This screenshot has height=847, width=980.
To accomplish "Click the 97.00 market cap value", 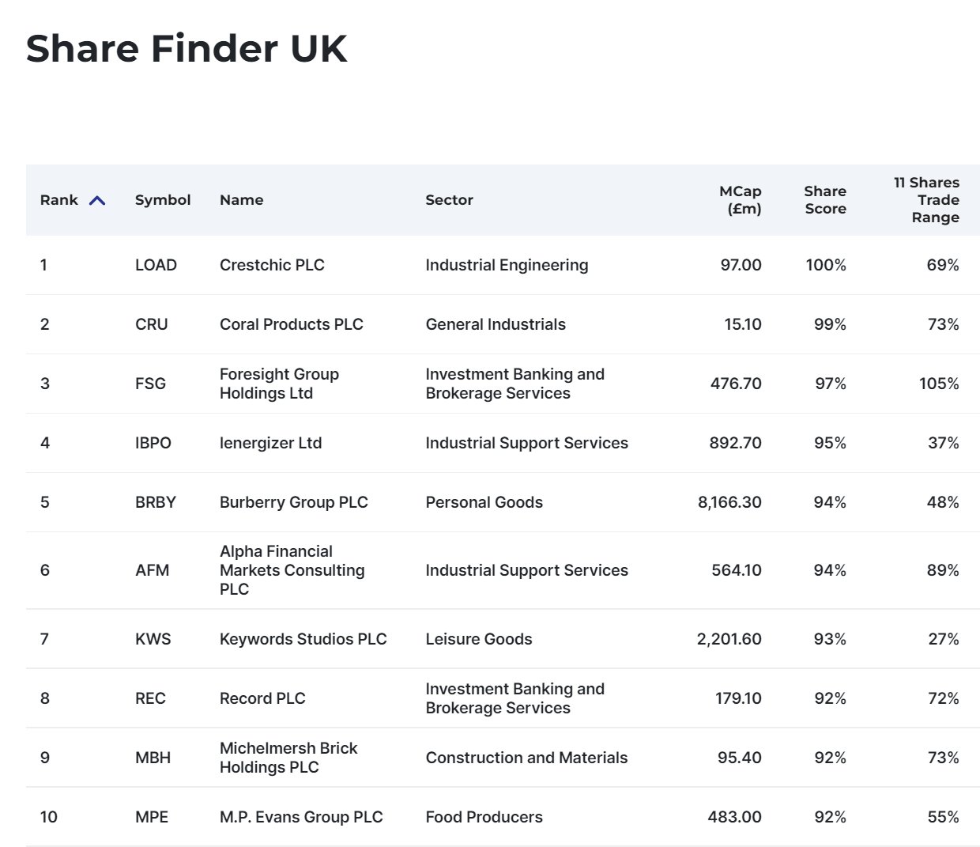I will (741, 265).
